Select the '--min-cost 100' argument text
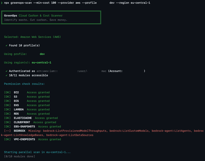 click(x=45, y=3)
